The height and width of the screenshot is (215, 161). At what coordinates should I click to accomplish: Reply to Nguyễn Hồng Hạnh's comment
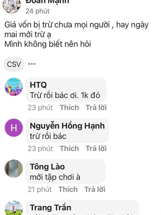click(96, 149)
